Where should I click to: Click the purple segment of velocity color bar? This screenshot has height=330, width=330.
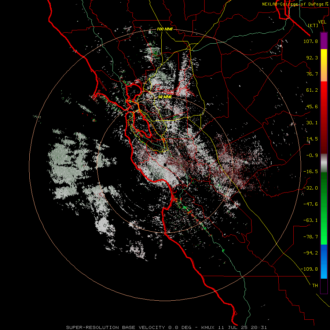click(324, 41)
